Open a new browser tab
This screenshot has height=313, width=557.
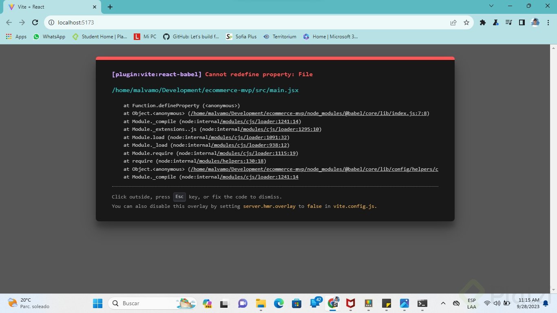pyautogui.click(x=110, y=7)
